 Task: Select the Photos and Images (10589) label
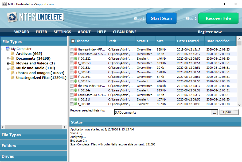click(x=40, y=73)
